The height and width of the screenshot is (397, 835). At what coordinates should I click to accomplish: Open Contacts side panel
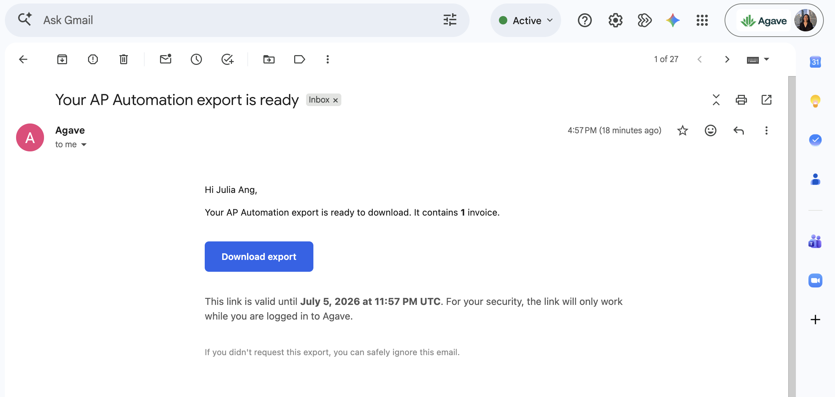click(815, 179)
